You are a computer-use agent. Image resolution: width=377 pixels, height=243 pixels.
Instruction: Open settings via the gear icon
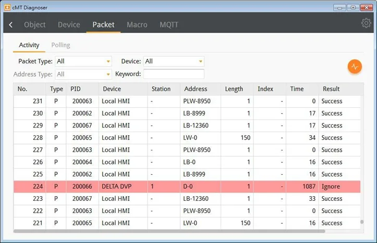point(366,23)
